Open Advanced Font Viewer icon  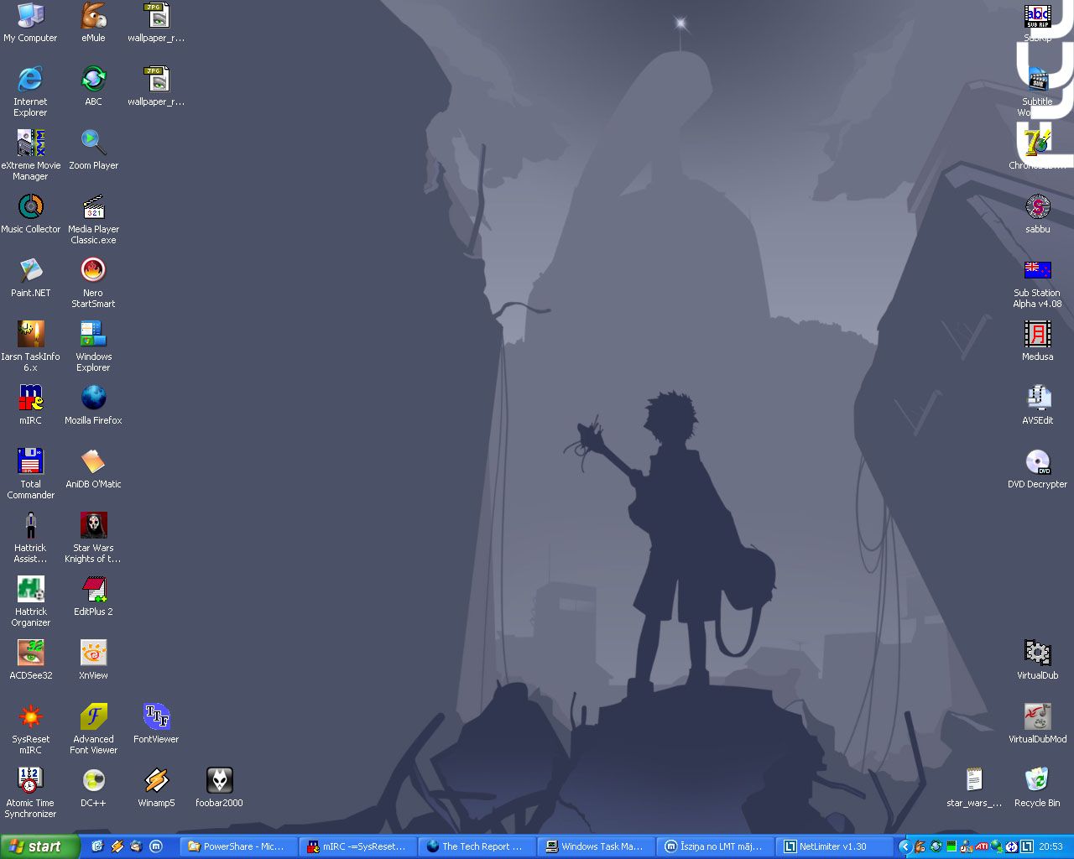[93, 730]
